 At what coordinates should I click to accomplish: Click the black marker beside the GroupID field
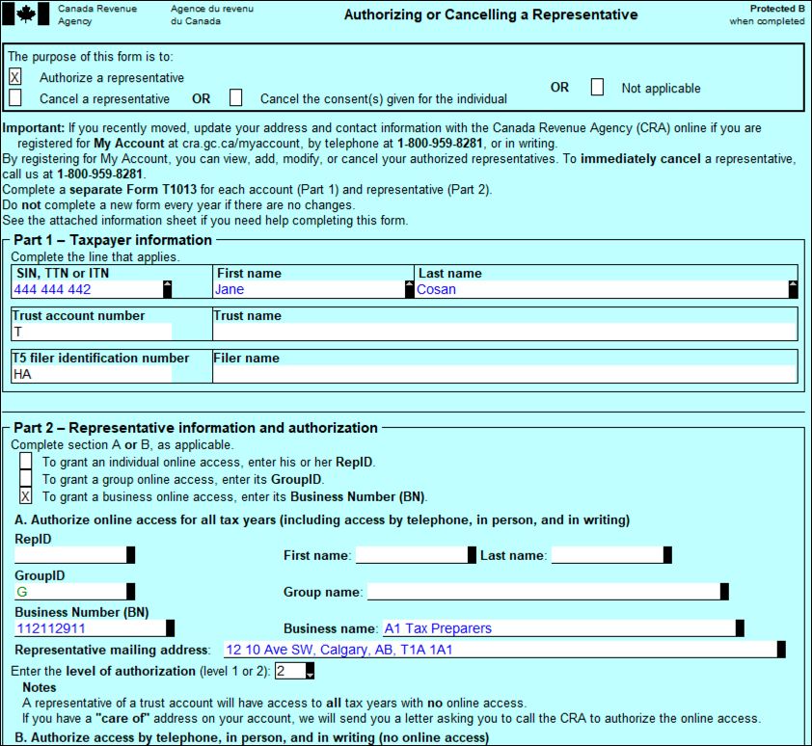pos(131,591)
